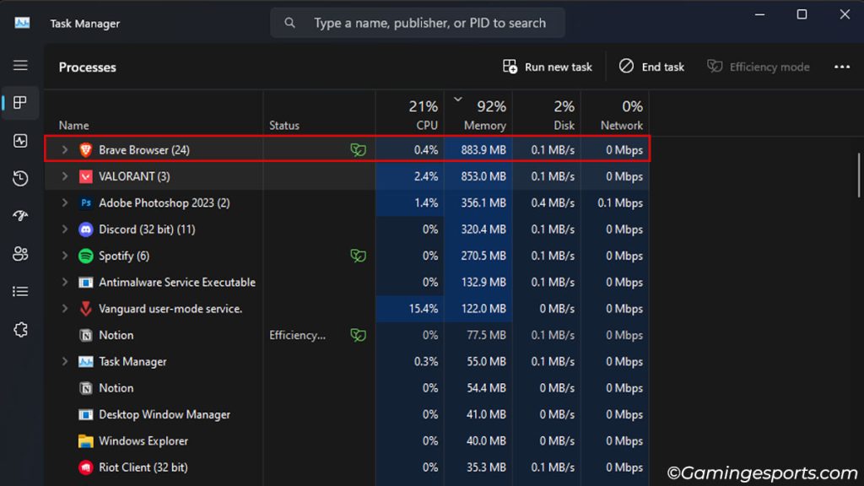864x486 pixels.
Task: Click Notion efficiency leaf icon
Action: 358,335
